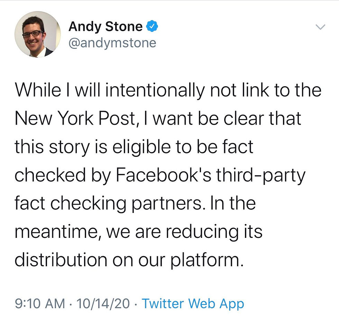The width and height of the screenshot is (339, 322).
Task: Click the Twitter Web App source link
Action: (193, 304)
